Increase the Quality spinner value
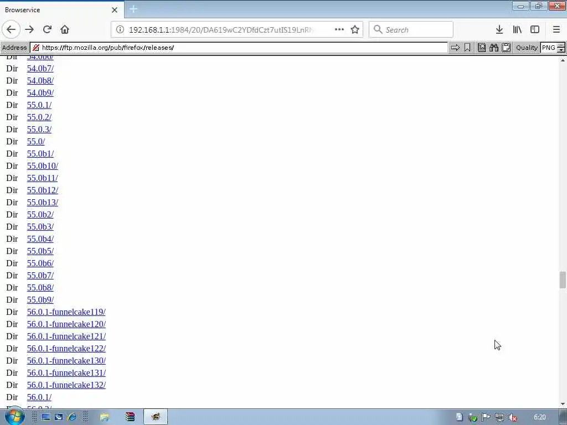This screenshot has height=425, width=567. click(561, 45)
